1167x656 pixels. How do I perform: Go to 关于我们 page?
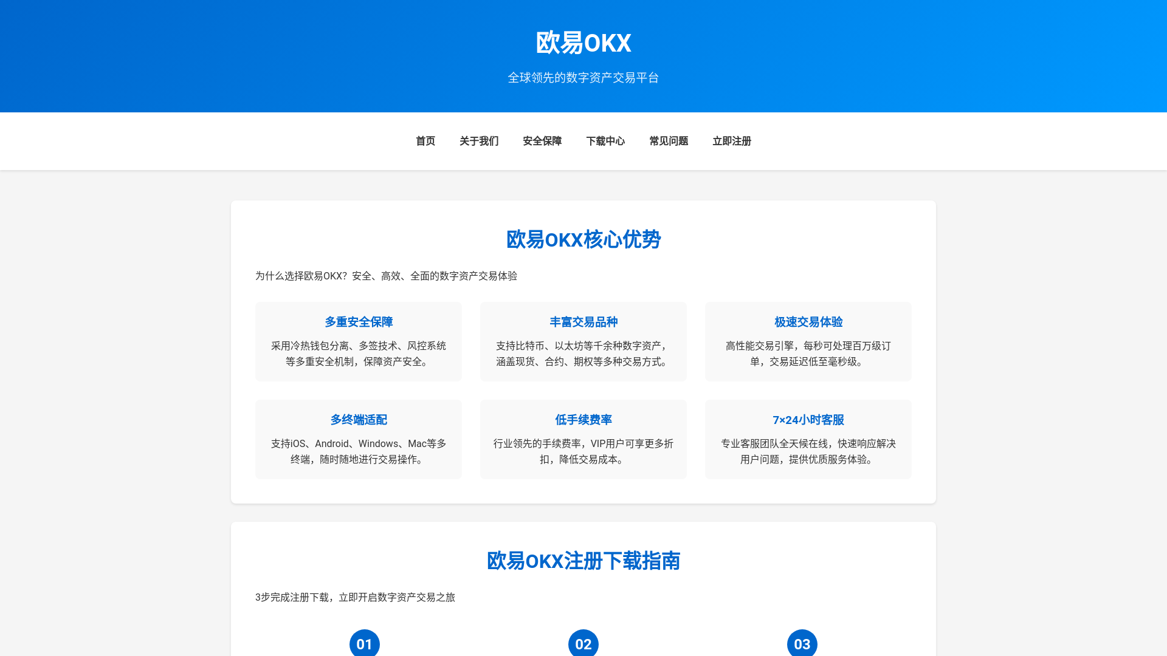[x=479, y=141]
